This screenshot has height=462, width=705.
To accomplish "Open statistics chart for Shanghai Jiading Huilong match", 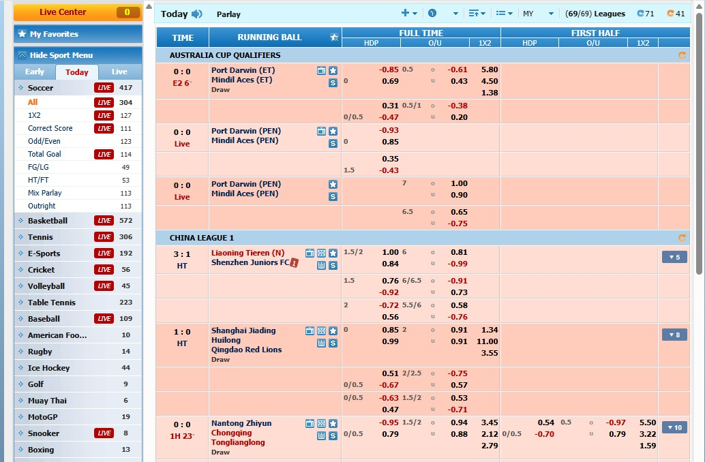I will pos(321,343).
